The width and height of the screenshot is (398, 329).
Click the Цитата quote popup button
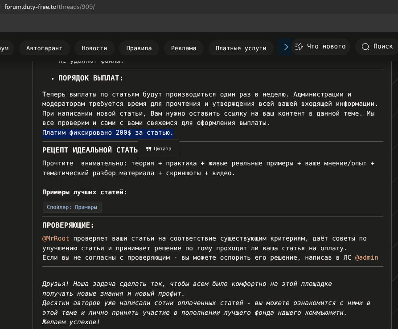point(159,149)
